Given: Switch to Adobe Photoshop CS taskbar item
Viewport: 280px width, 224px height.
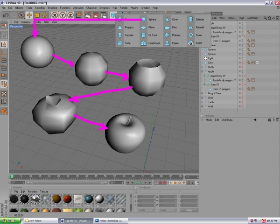Looking at the screenshot, I should [111, 221].
